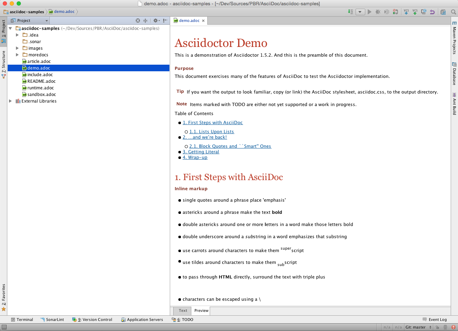Viewport: 458px width, 331px height.
Task: Open the Maven Projects side panel
Action: pyautogui.click(x=454, y=37)
